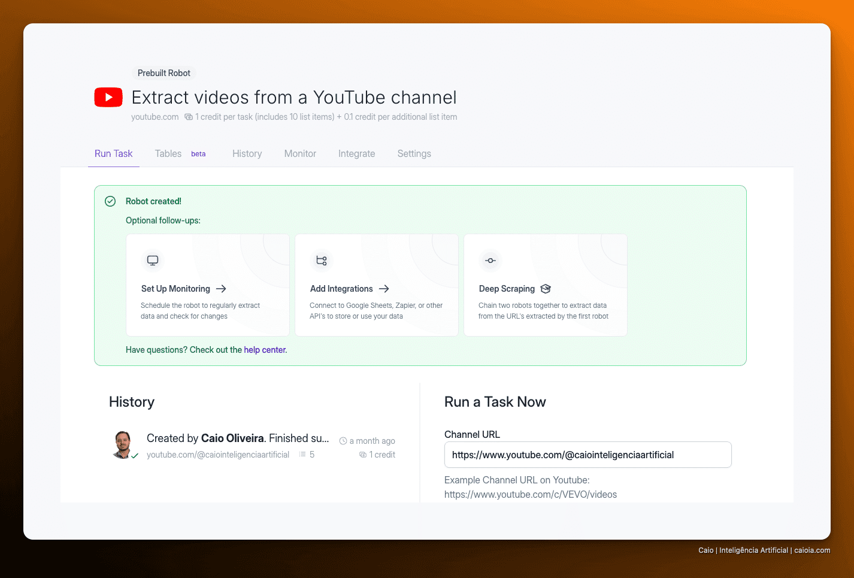854x578 pixels.
Task: Click the clock icon beside a month ago
Action: point(343,441)
